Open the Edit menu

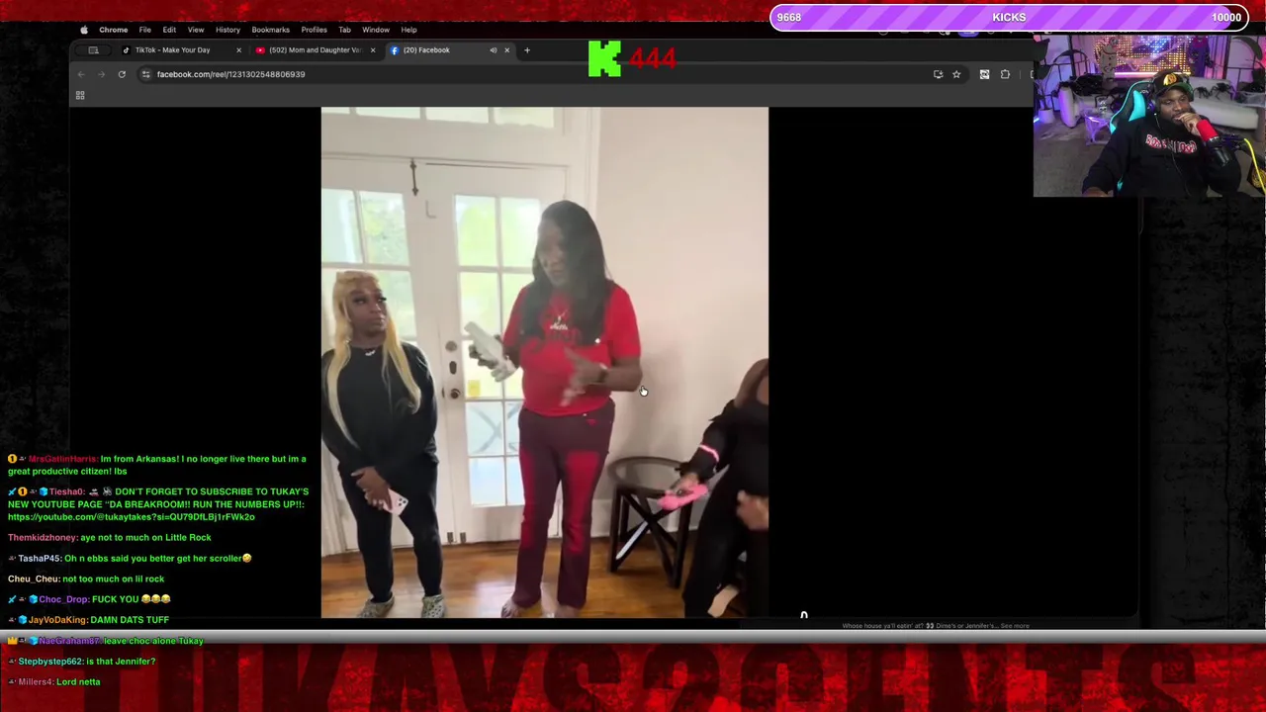tap(169, 30)
